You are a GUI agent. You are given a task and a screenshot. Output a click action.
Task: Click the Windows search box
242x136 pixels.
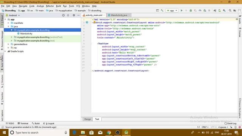point(39,133)
